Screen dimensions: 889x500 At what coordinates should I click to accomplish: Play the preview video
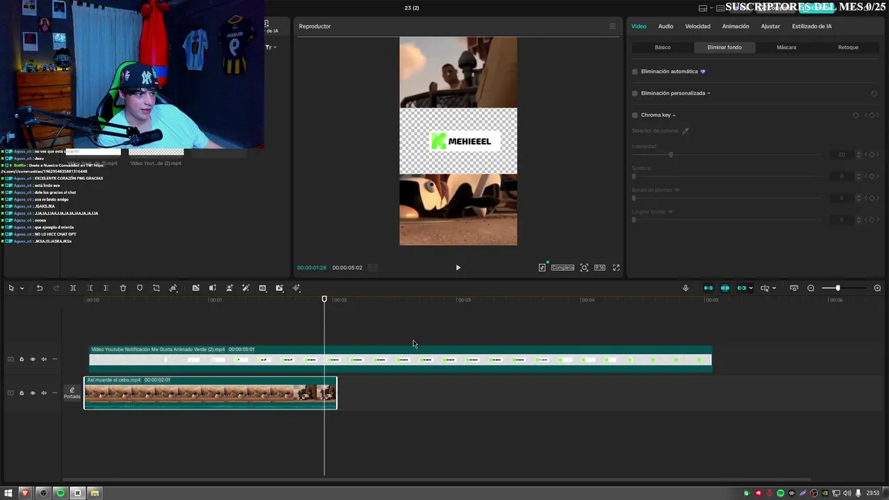point(458,267)
